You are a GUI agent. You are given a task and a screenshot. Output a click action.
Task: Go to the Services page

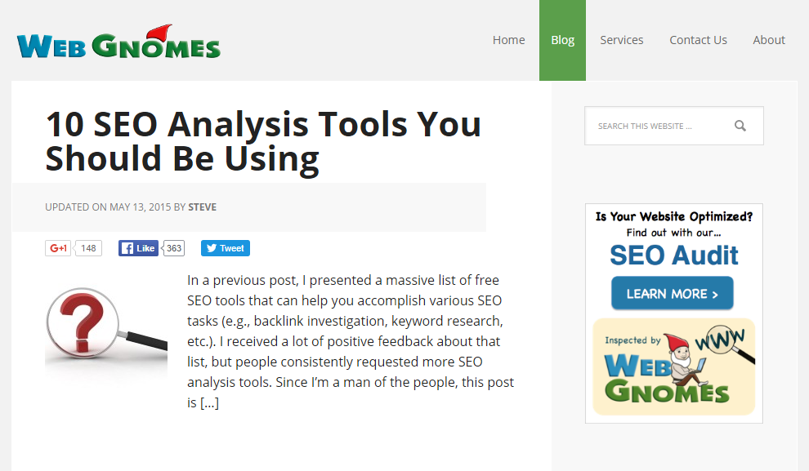(621, 40)
